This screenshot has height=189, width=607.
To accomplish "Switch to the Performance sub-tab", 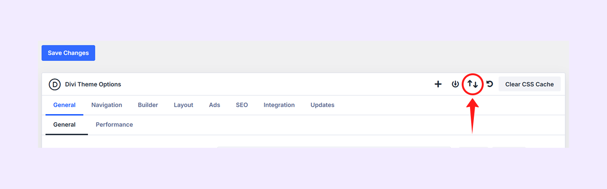I will pos(114,125).
